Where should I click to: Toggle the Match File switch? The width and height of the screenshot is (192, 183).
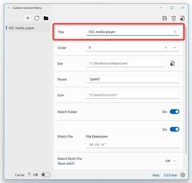(x=175, y=129)
